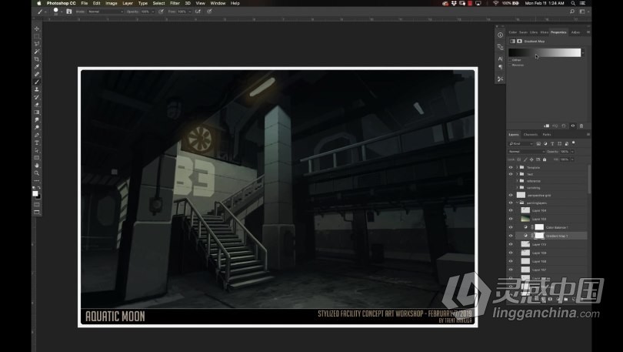Click the Info panel icon
Viewport: 623px width, 352px height.
500,35
